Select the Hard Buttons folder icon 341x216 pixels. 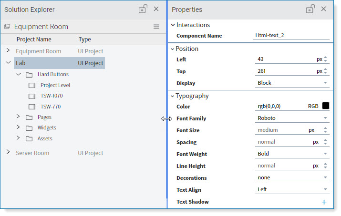coord(29,75)
